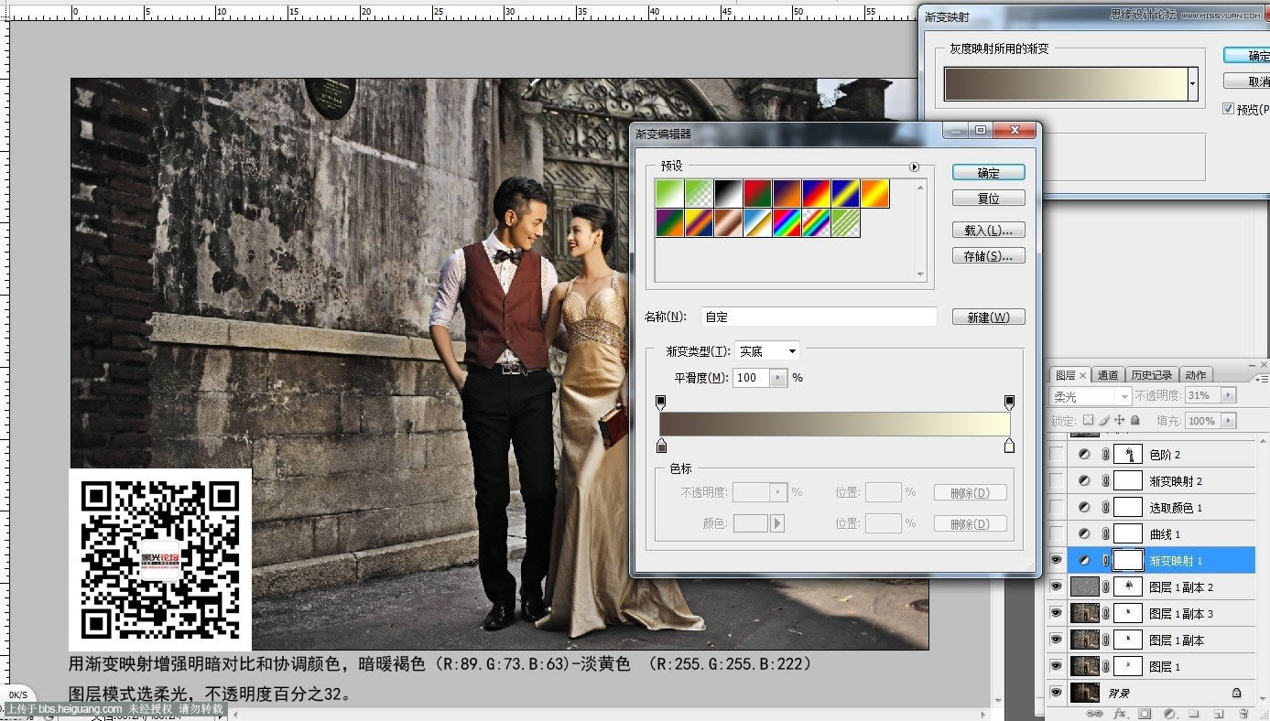The image size is (1270, 721).
Task: Click the new layer icon
Action: tap(1219, 714)
